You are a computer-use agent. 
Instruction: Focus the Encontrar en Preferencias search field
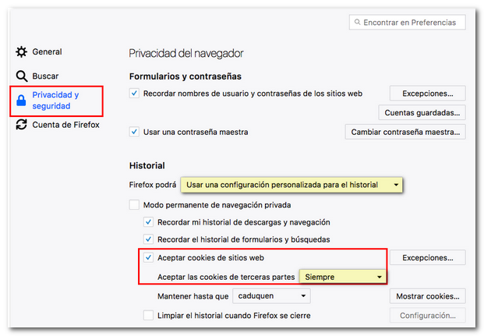click(x=413, y=23)
